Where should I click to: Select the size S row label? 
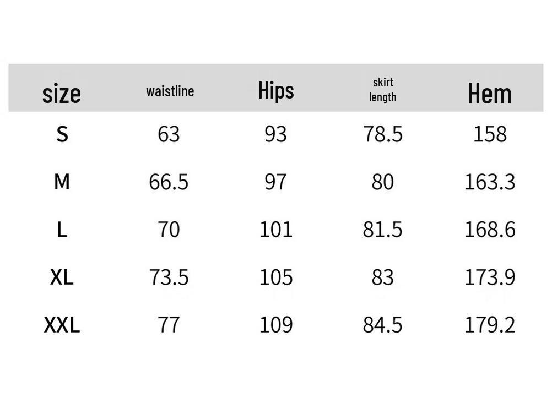[62, 134]
